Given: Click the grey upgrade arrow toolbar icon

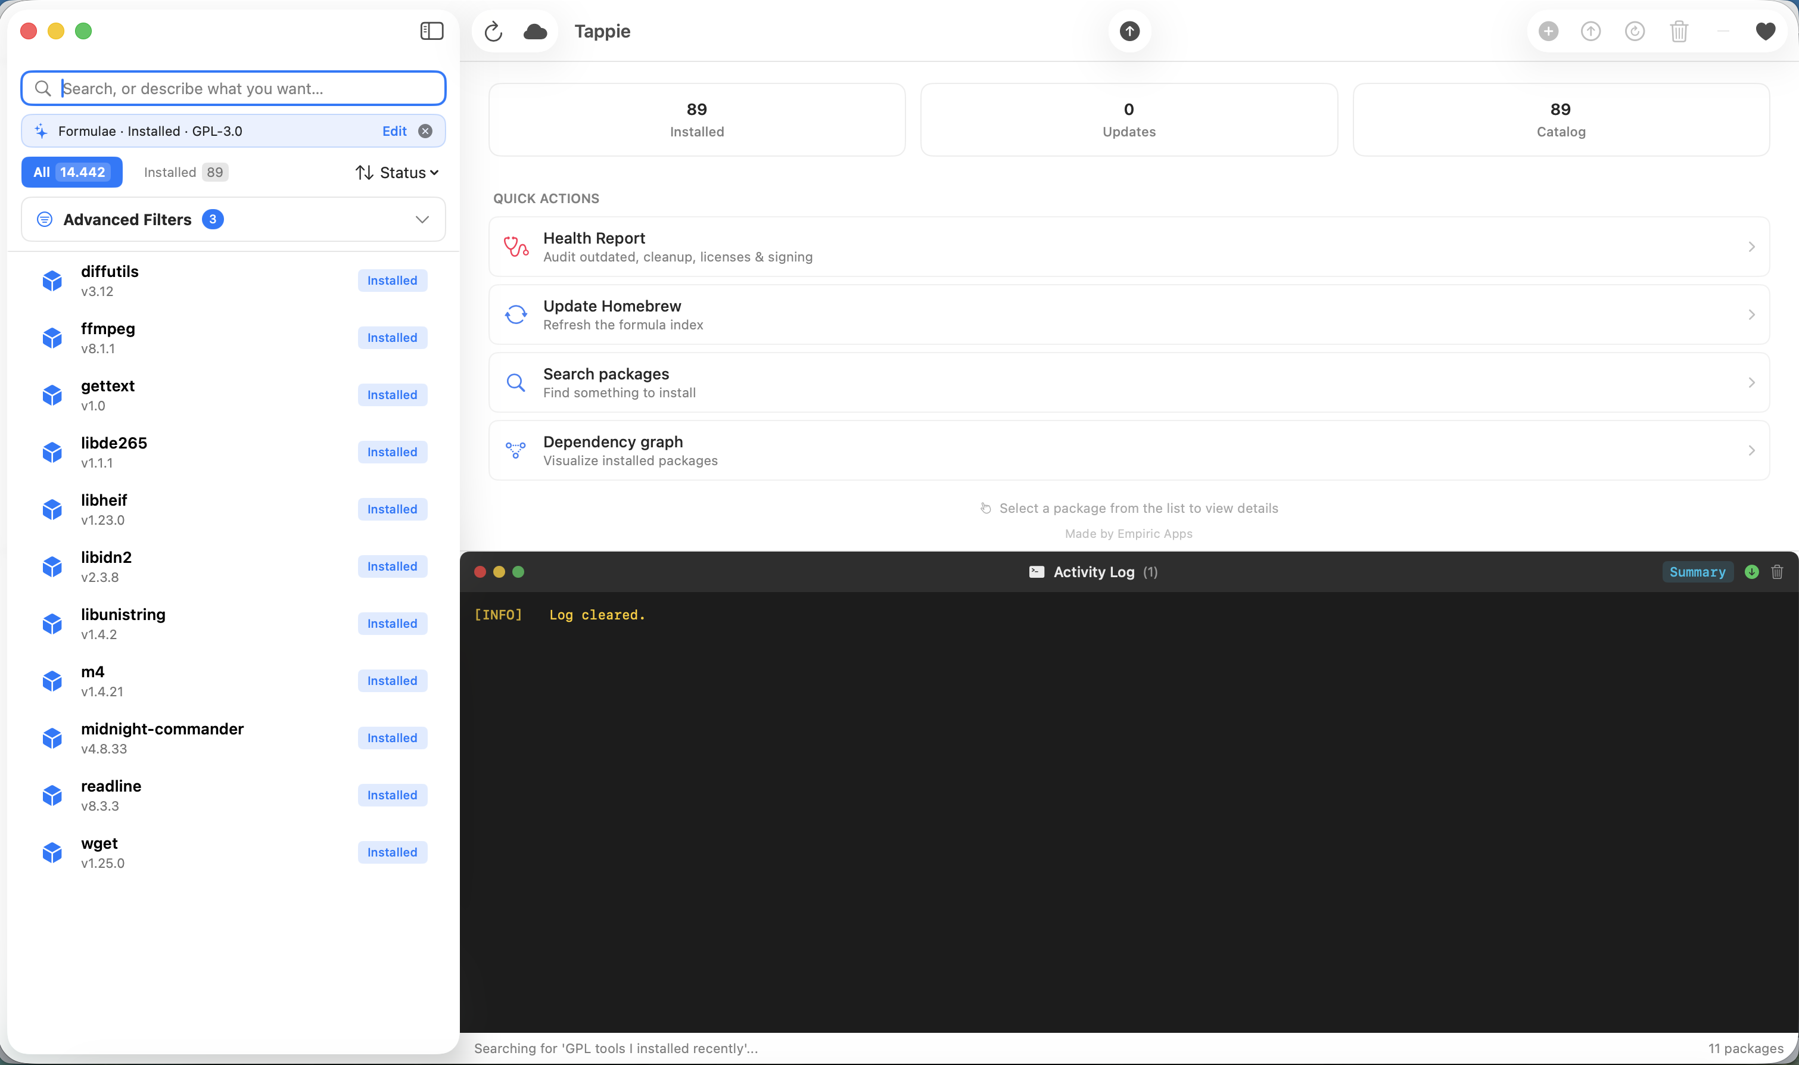Looking at the screenshot, I should tap(1591, 31).
